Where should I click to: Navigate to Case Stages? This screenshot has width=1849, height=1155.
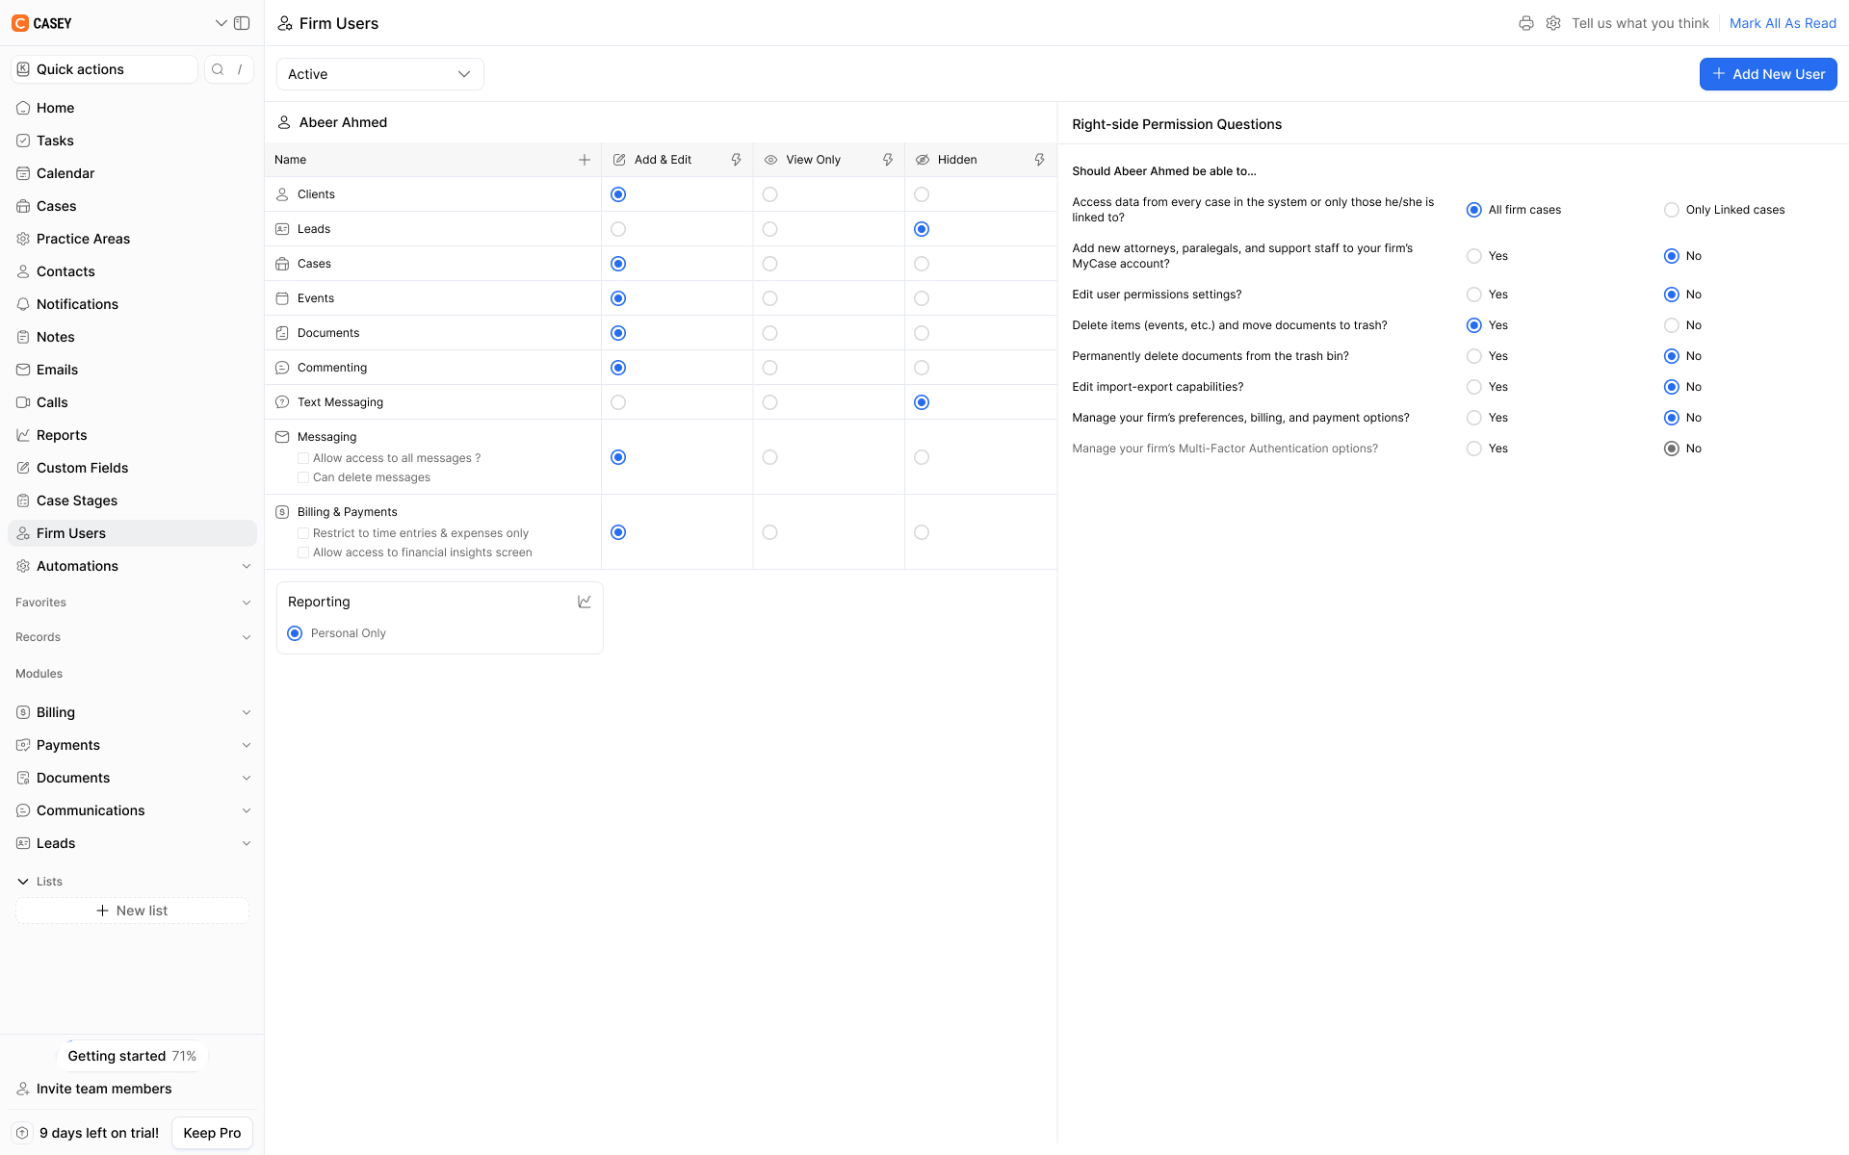tap(132, 500)
